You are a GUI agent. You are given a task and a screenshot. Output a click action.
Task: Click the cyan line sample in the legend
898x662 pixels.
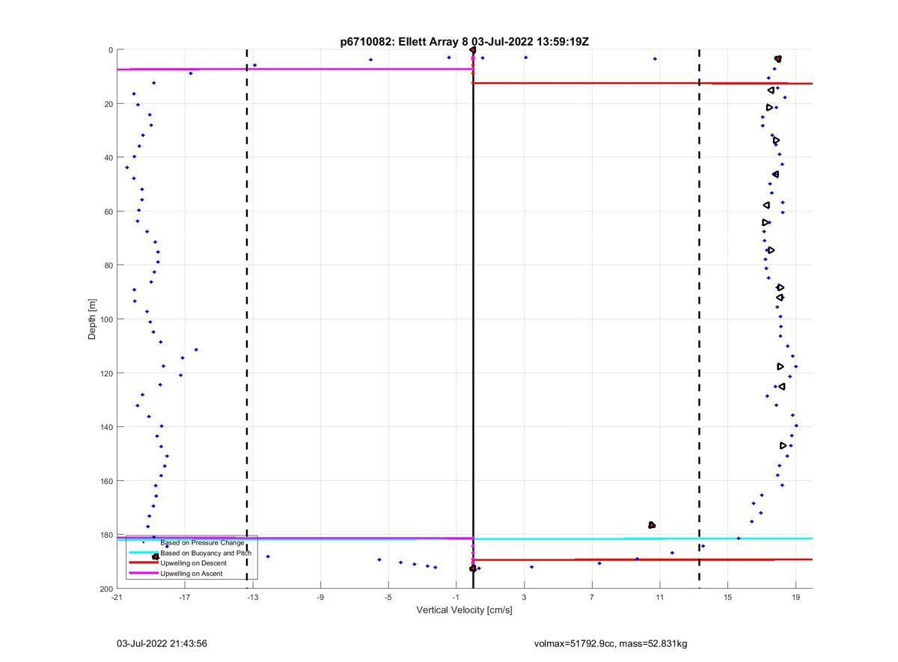coord(144,553)
